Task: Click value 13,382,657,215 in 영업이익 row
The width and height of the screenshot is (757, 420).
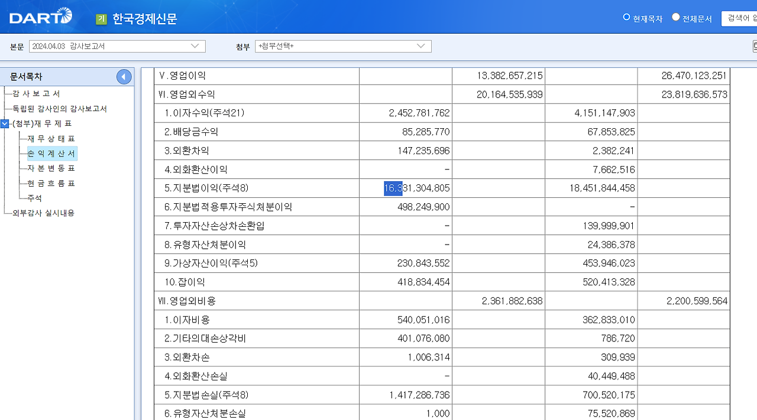Action: coord(510,76)
